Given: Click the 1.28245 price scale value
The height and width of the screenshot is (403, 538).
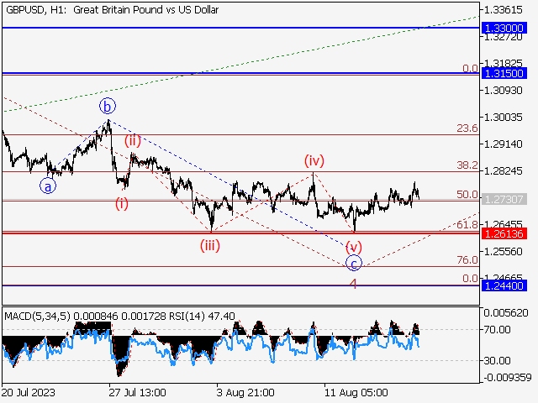Looking at the screenshot, I should pyautogui.click(x=503, y=171).
